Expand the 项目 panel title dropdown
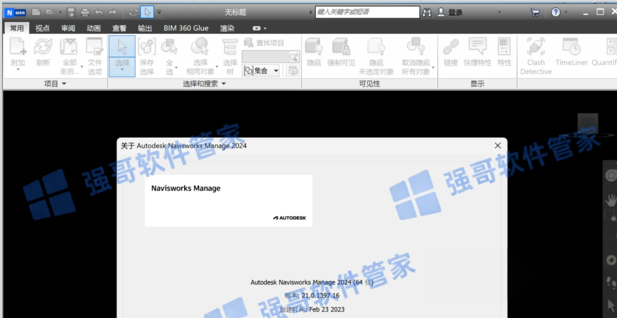The image size is (617, 318). pos(64,83)
